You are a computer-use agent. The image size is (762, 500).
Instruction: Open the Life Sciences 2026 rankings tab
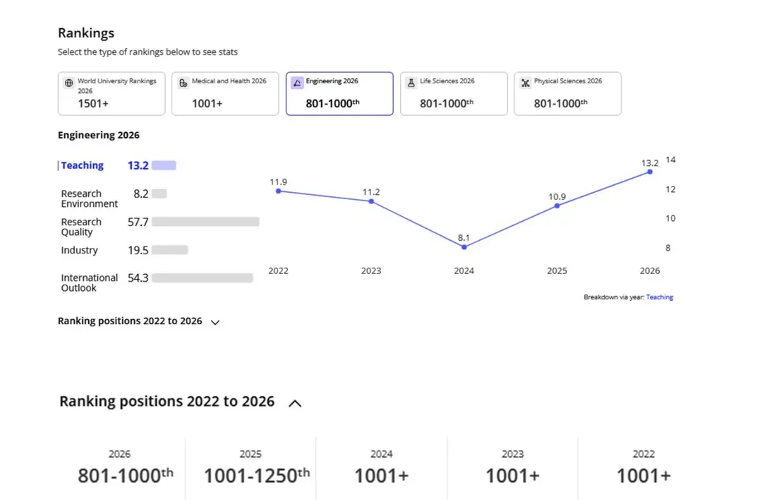(x=454, y=93)
